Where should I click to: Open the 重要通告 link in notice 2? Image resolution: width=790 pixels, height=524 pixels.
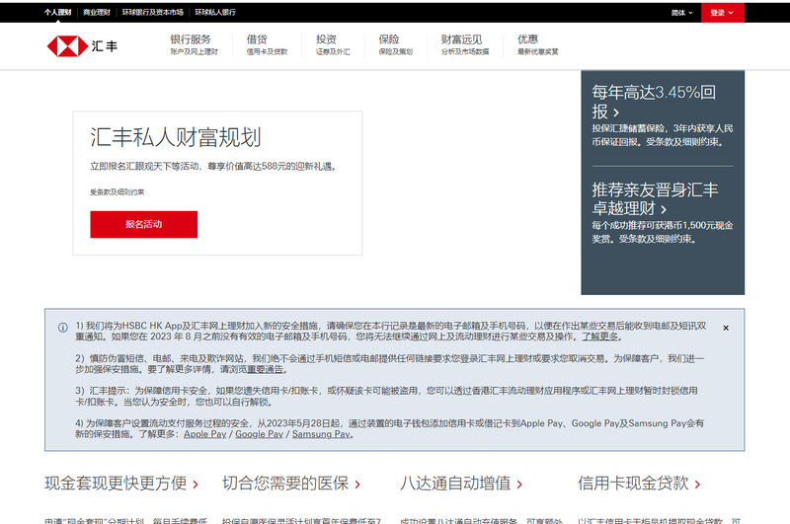tap(265, 369)
